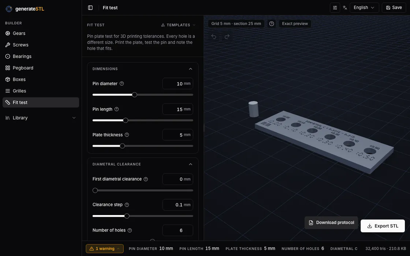Click the Pin length value field
410x256 pixels.
tap(178, 109)
